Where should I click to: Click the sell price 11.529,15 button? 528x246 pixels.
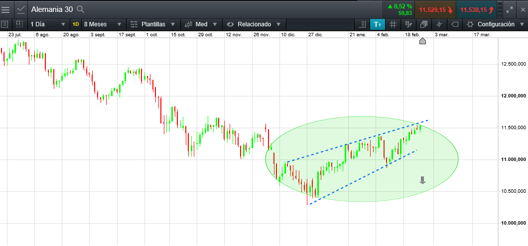click(435, 10)
